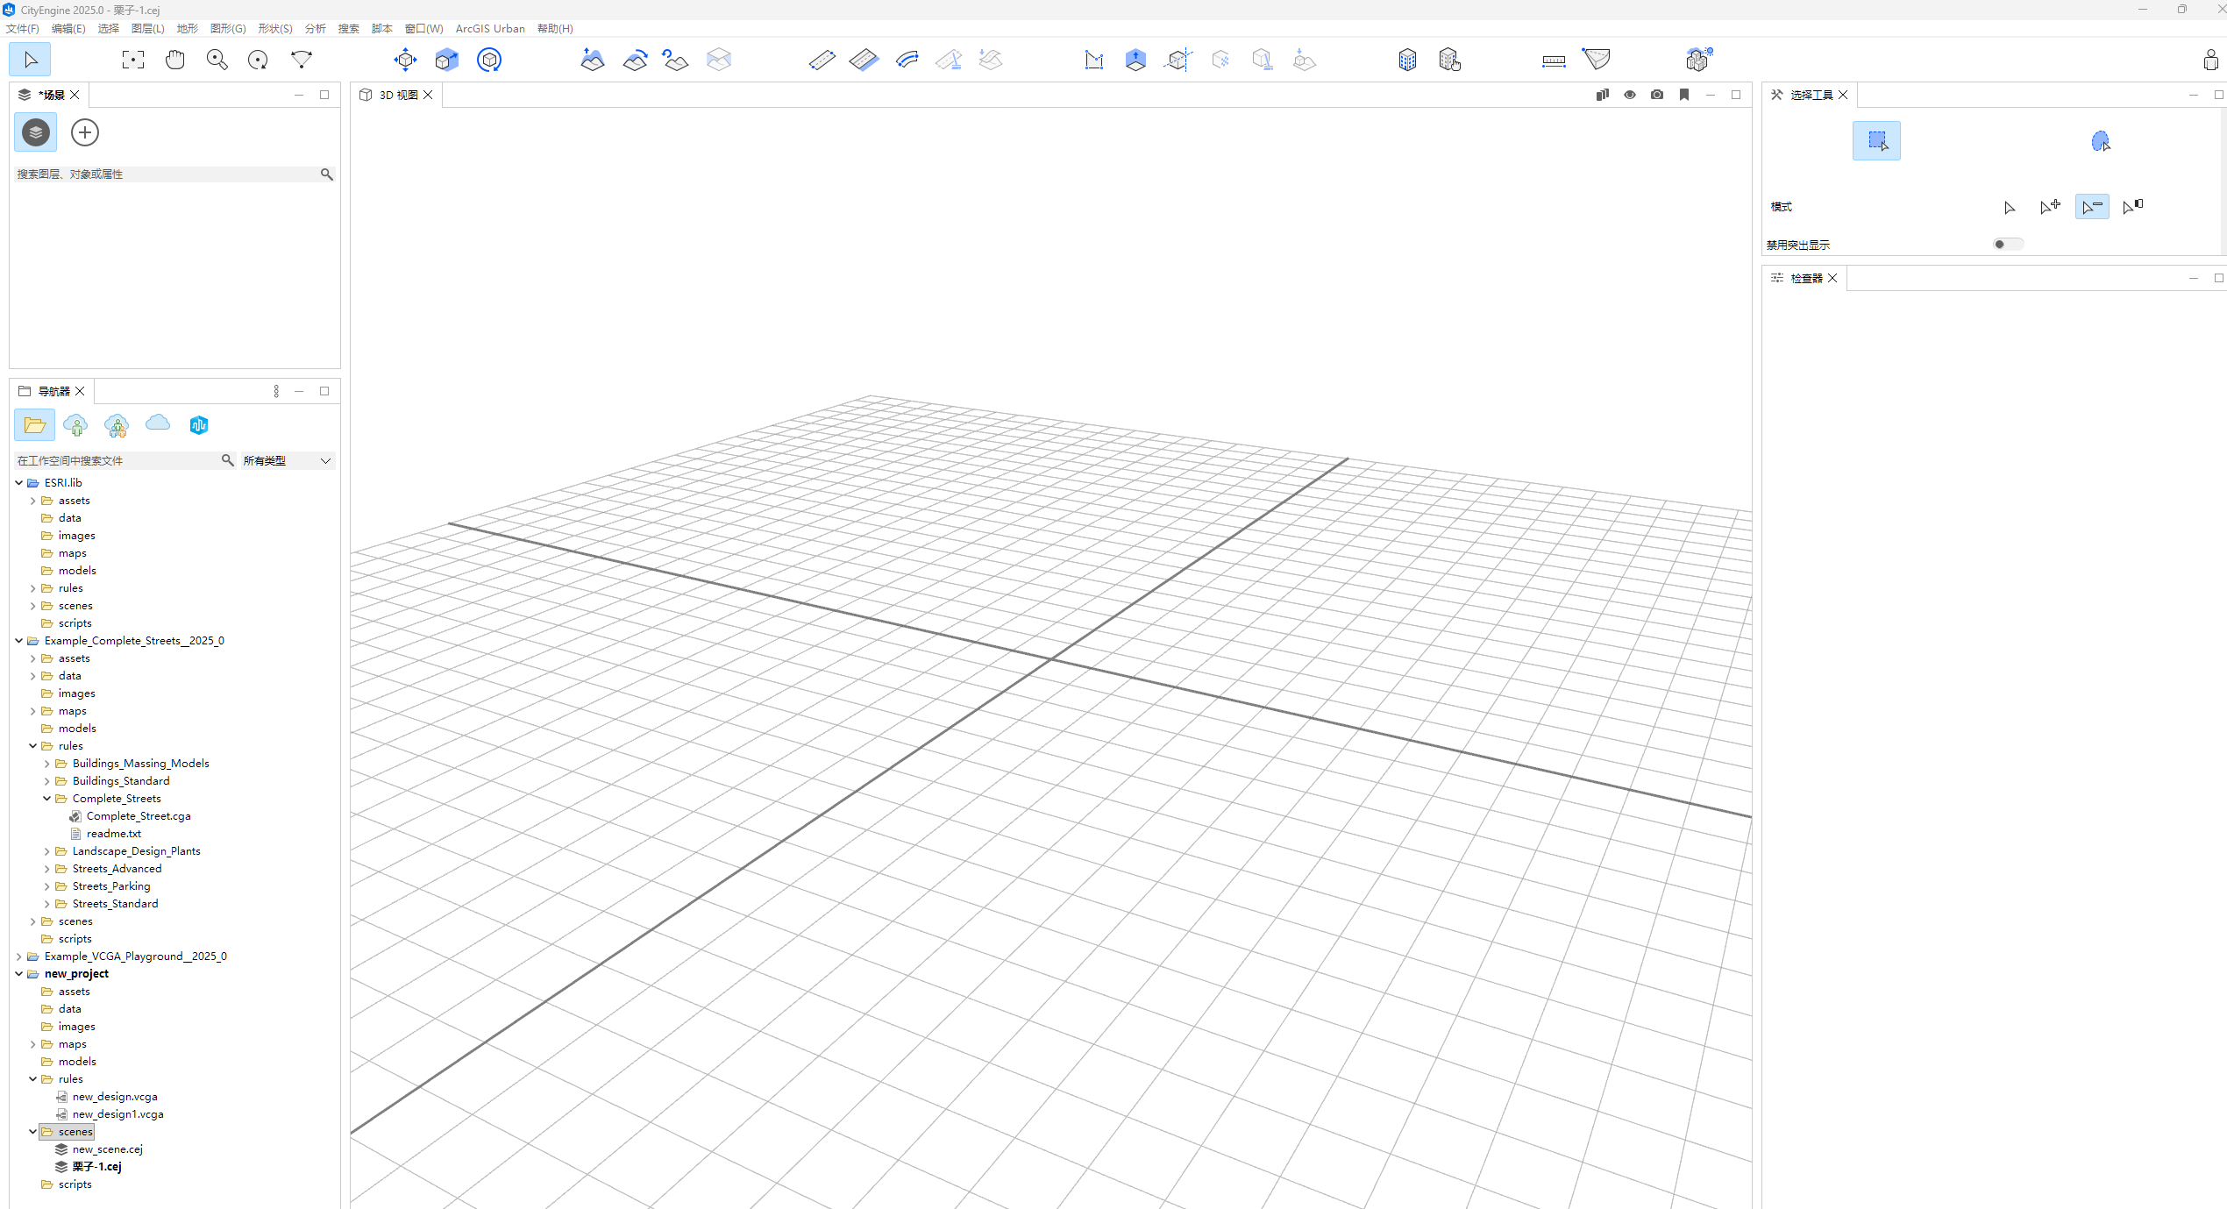The width and height of the screenshot is (2227, 1209).
Task: Expand the Example_VCGA_Playground_2025_0 project
Action: tap(19, 957)
